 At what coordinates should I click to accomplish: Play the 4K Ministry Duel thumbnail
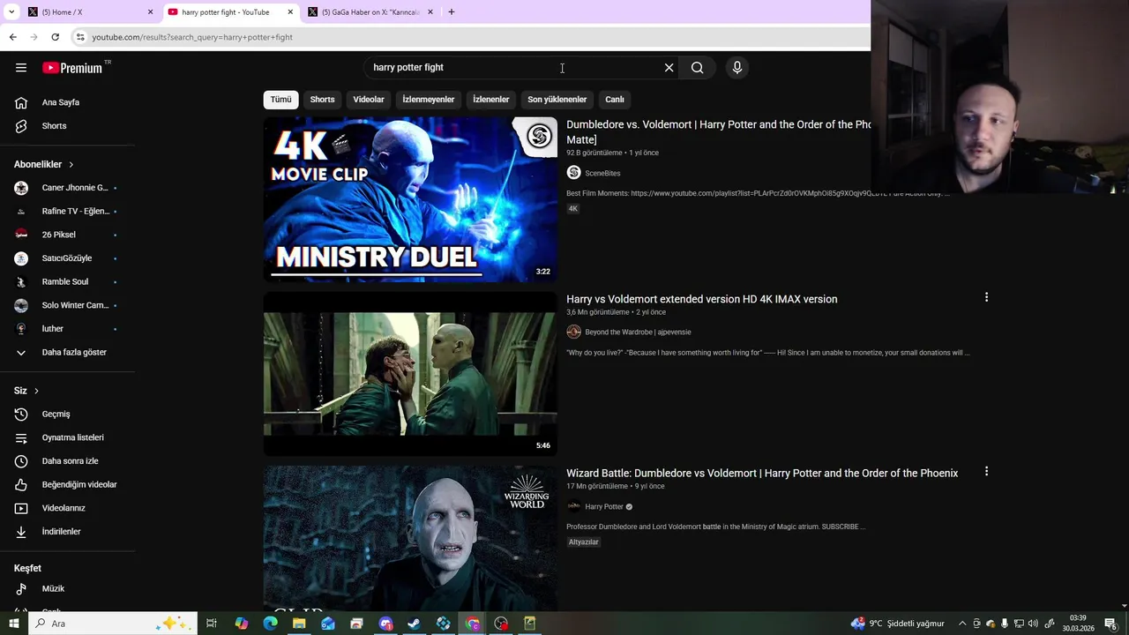(x=410, y=199)
